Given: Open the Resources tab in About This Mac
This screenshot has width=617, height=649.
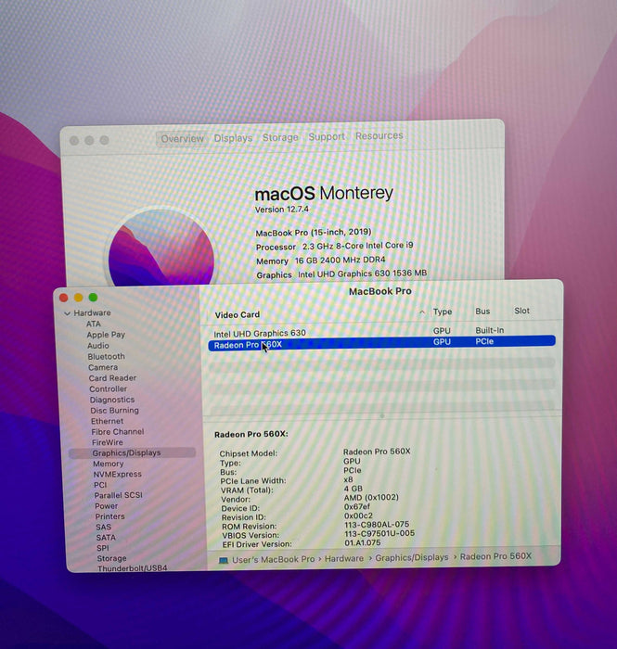Looking at the screenshot, I should coord(379,135).
